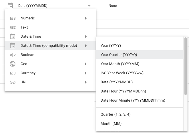Select the Quarter (1, 2, 3, 4) option

[x=116, y=114]
